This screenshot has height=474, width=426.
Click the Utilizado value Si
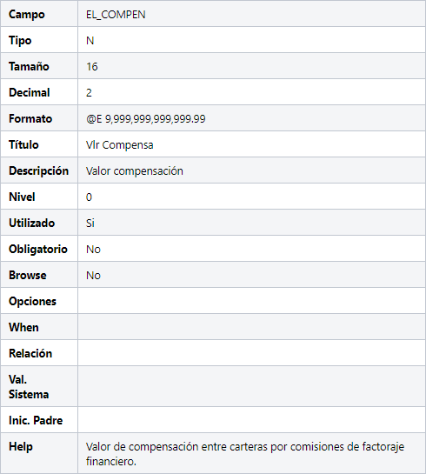[x=90, y=224]
